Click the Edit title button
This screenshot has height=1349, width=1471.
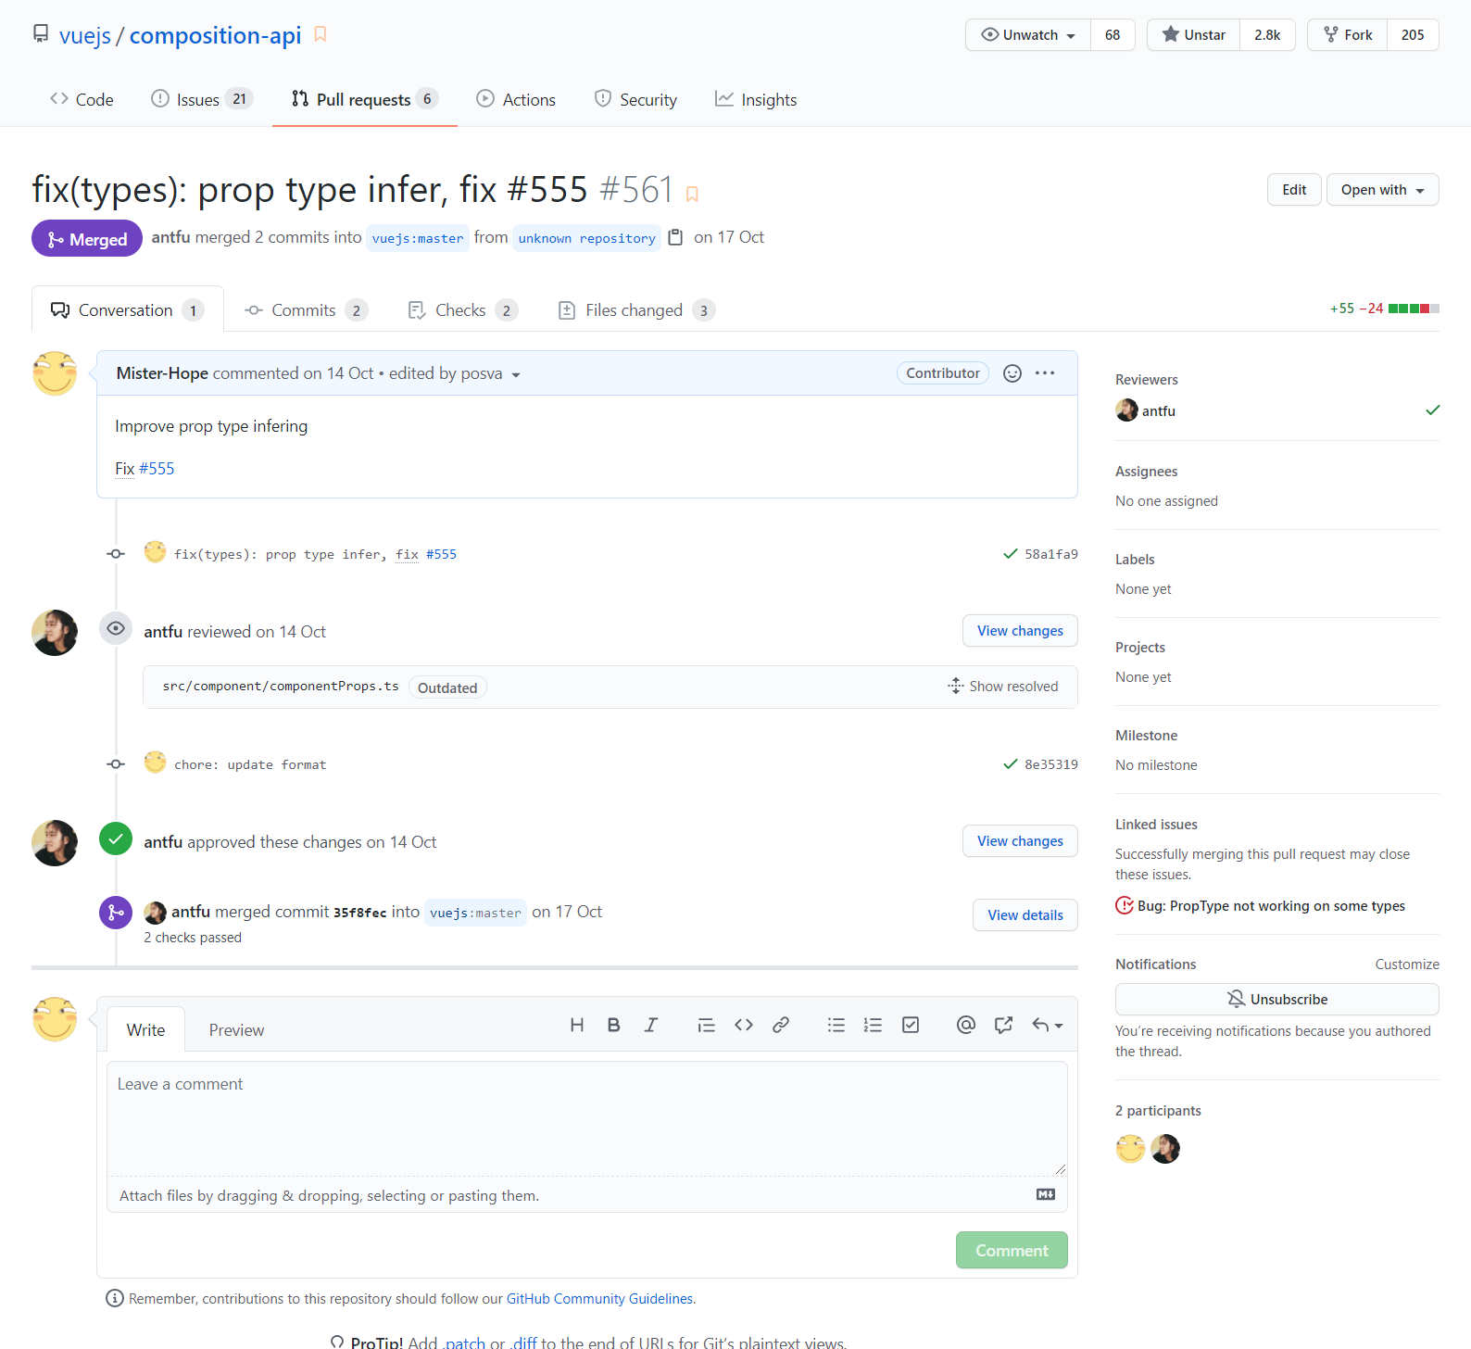click(1294, 190)
